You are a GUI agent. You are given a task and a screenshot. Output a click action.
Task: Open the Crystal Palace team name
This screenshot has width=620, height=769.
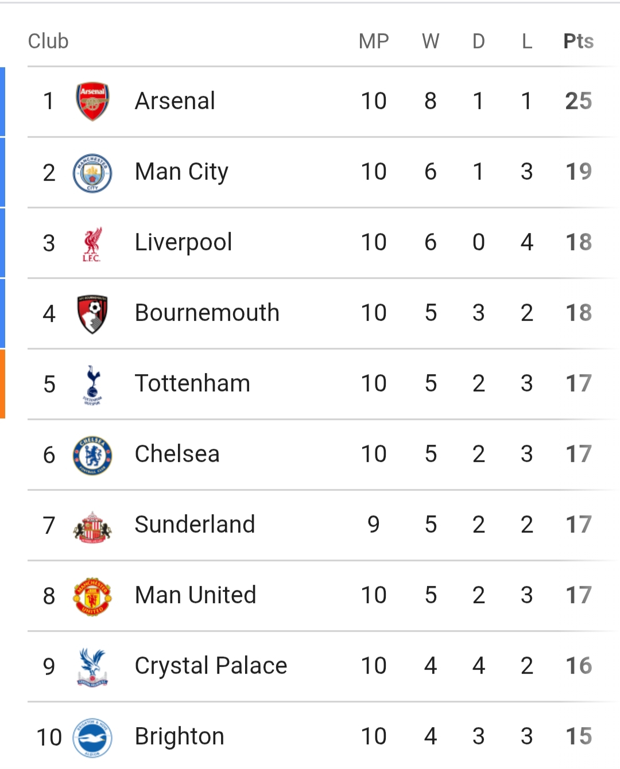point(211,666)
